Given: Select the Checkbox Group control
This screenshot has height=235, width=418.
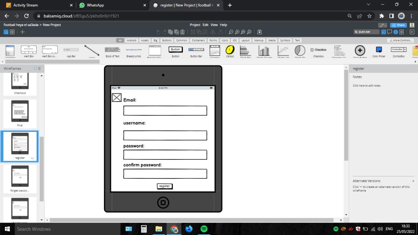Looking at the screenshot, I should pyautogui.click(x=339, y=51).
